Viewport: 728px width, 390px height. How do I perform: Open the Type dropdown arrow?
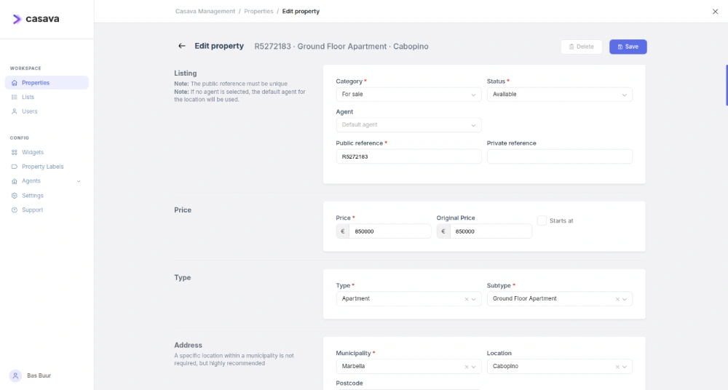[474, 300]
